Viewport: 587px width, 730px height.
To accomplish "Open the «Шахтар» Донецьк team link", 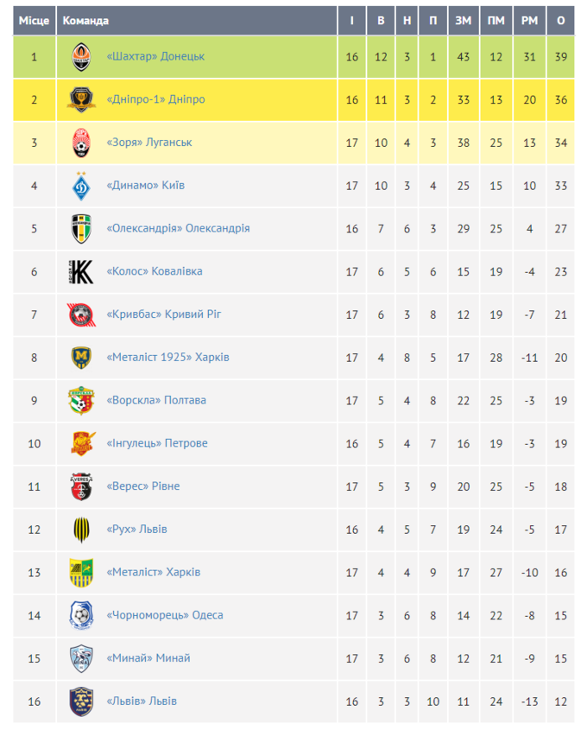I will (x=155, y=57).
